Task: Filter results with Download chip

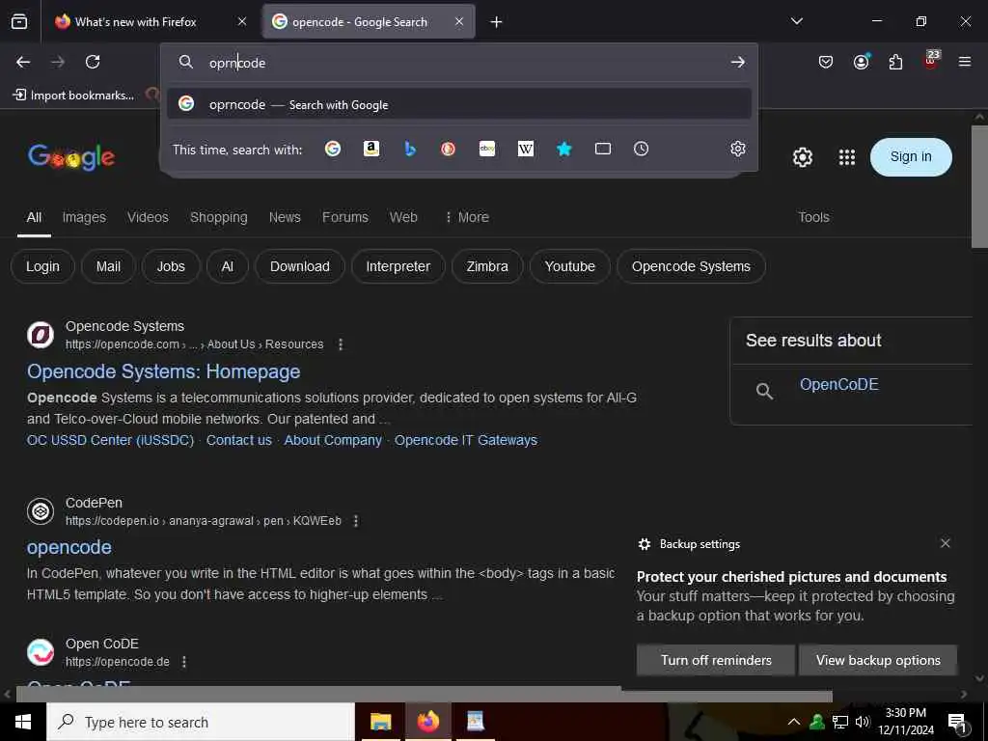Action: (x=300, y=266)
